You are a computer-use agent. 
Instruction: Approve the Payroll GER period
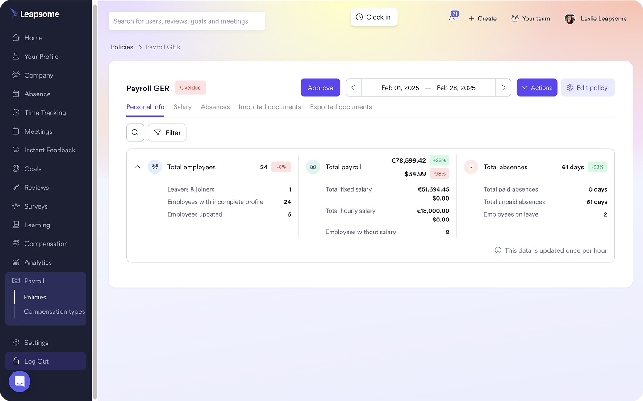(x=320, y=87)
